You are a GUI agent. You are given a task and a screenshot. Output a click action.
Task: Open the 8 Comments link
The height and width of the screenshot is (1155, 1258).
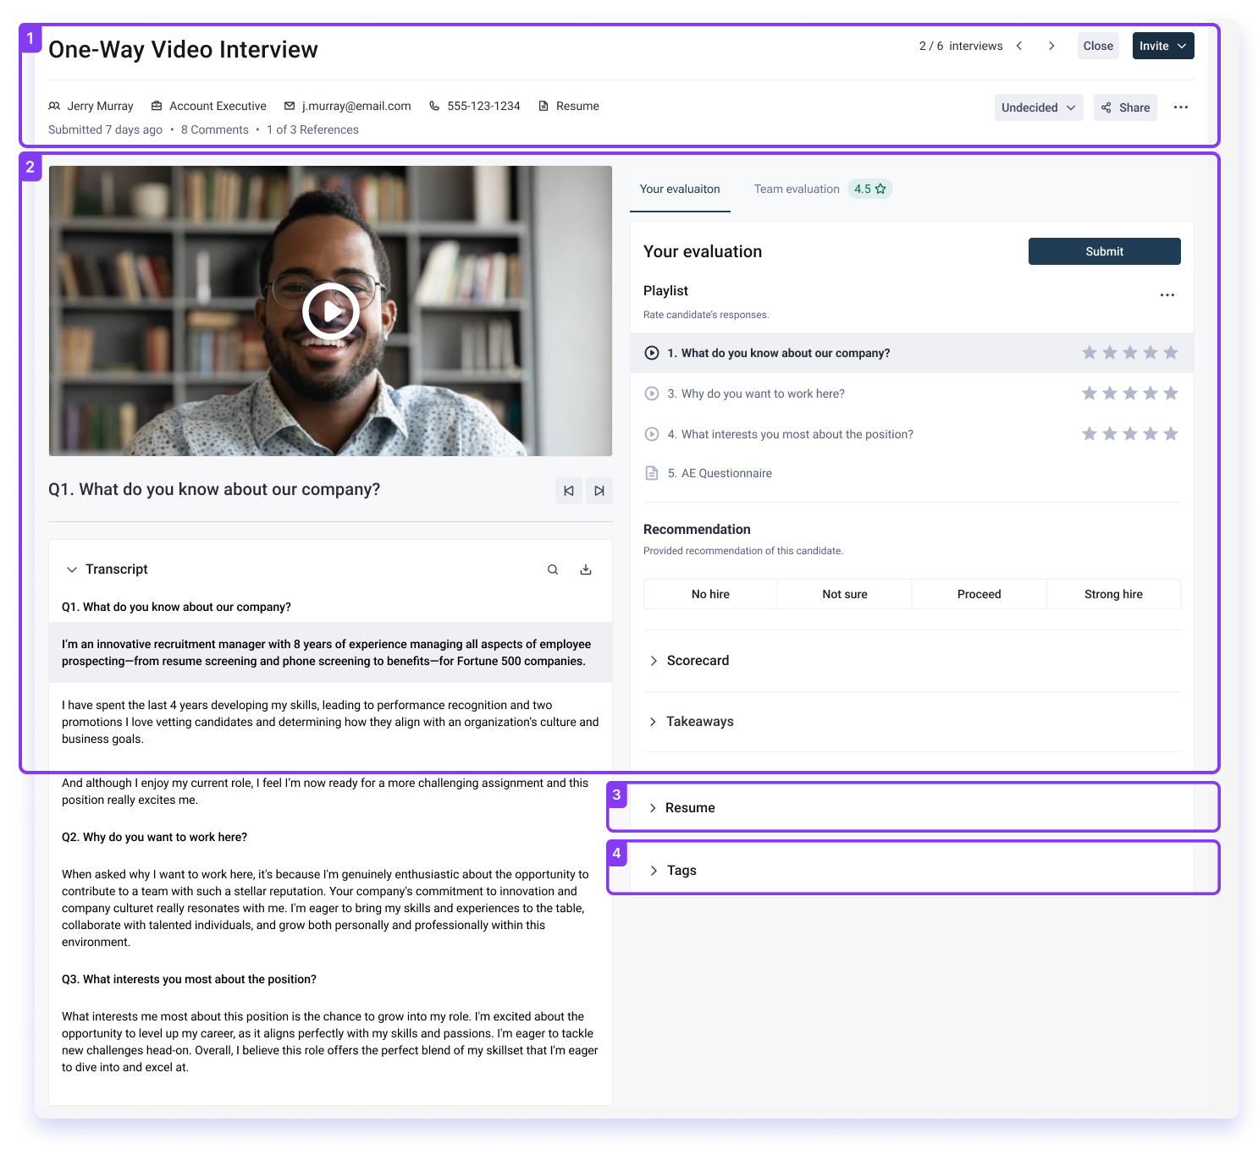pos(215,129)
